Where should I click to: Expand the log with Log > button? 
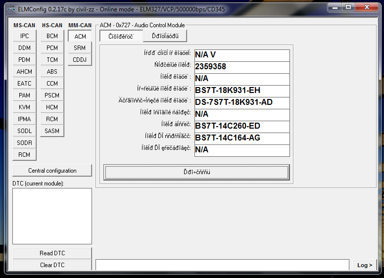(x=365, y=265)
